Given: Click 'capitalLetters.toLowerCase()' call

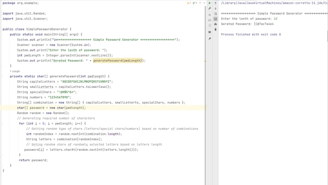Looking at the screenshot, I should (x=84, y=87).
